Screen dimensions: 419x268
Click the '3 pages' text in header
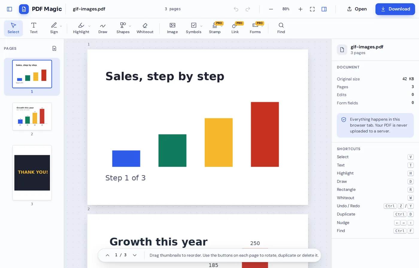(173, 9)
